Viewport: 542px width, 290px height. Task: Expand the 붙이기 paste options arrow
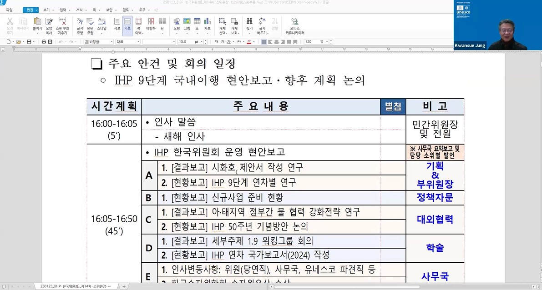(x=37, y=34)
